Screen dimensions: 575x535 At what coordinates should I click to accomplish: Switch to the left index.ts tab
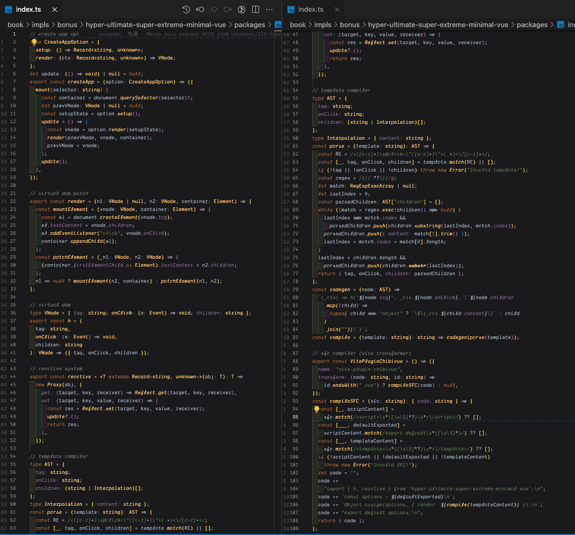coord(29,9)
